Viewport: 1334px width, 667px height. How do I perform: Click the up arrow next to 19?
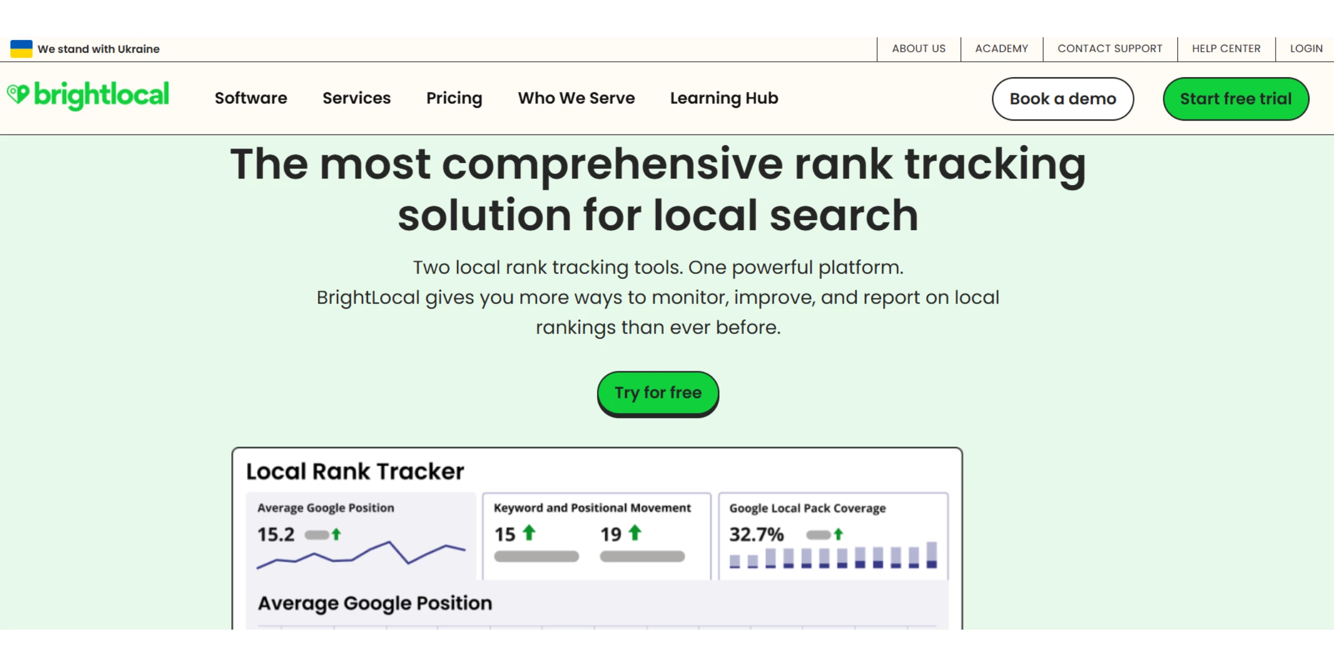(635, 533)
